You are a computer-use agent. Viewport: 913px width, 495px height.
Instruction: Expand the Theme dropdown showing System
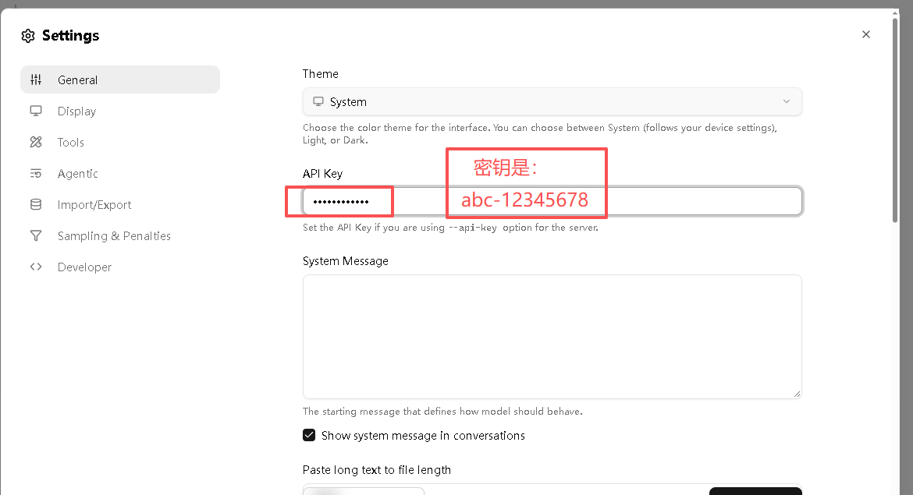pos(552,102)
